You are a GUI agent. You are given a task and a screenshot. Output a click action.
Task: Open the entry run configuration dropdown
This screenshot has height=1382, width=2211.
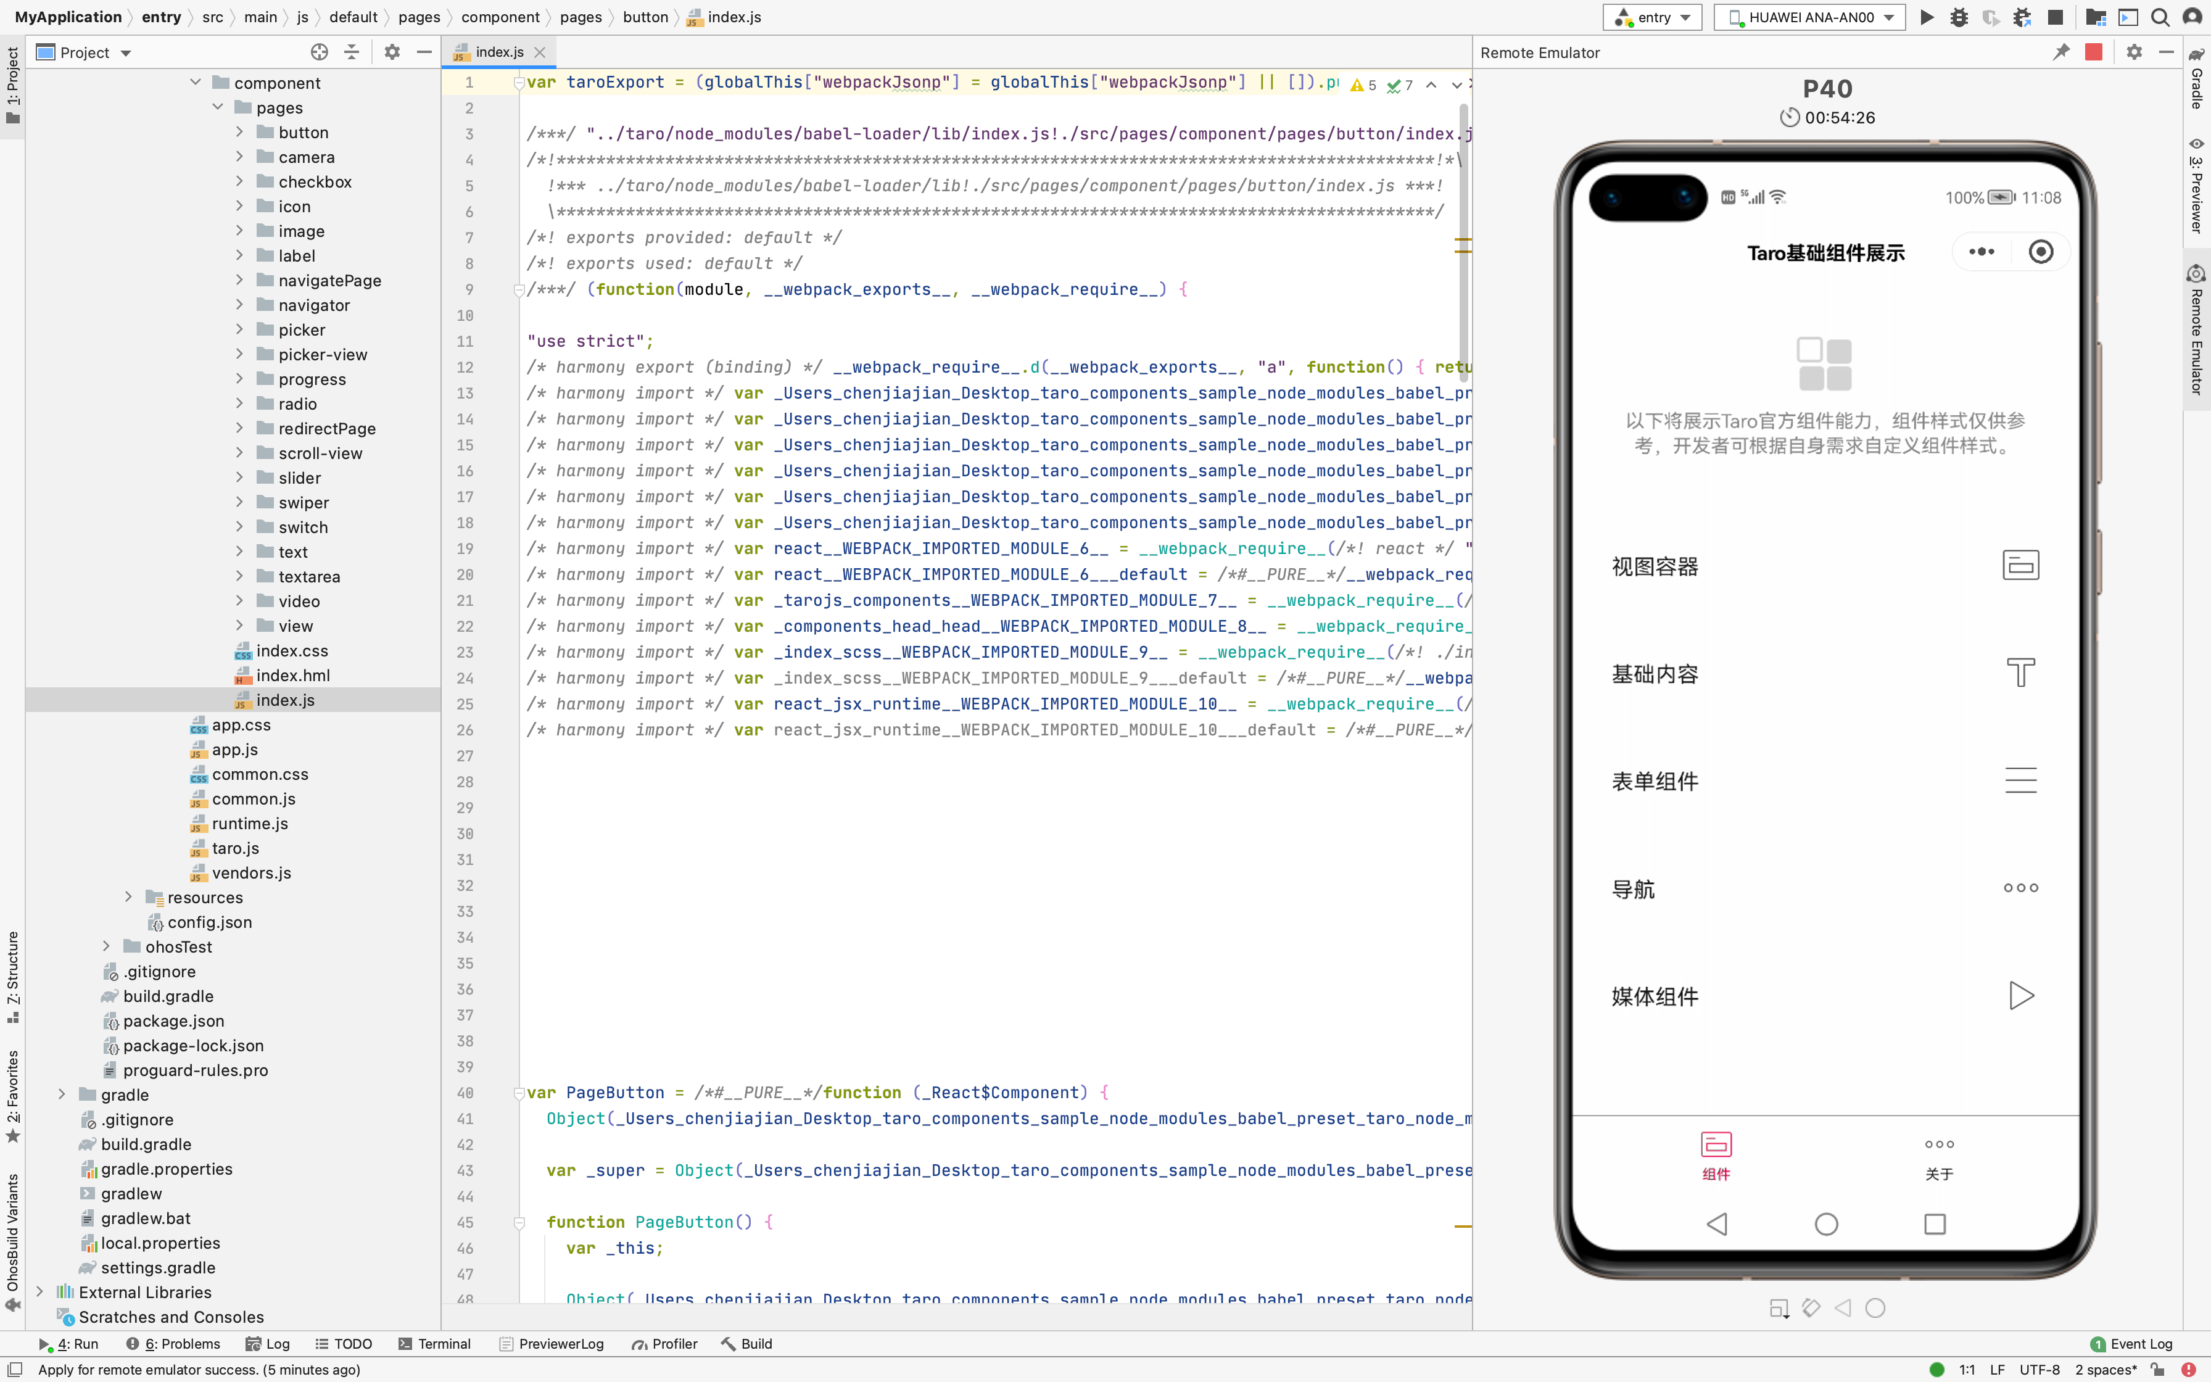[x=1652, y=17]
